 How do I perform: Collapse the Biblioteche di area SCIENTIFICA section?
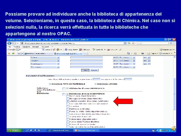tap(67, 94)
